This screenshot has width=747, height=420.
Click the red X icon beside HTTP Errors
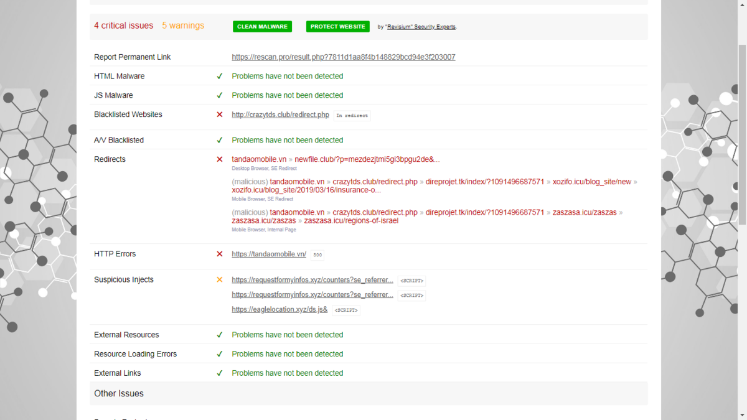(219, 254)
